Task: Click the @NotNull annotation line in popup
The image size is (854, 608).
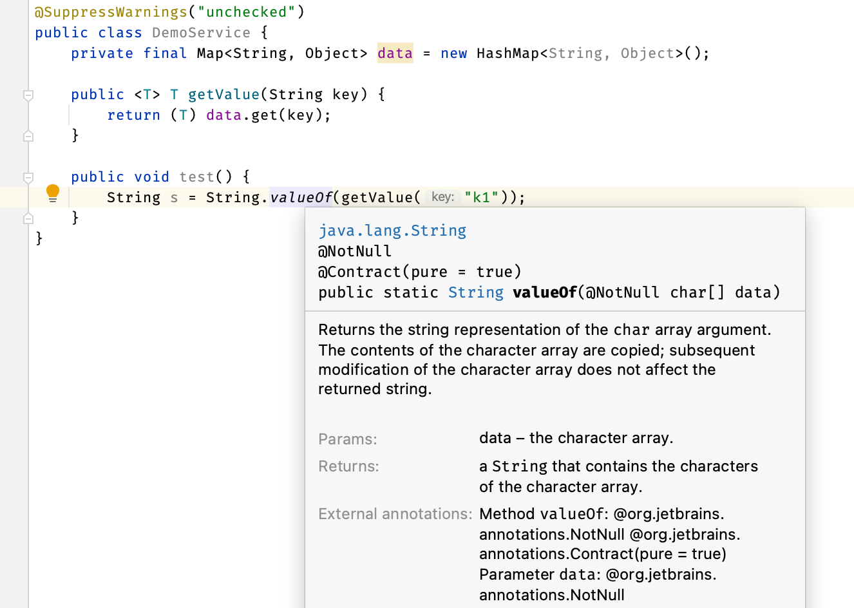Action: 355,251
